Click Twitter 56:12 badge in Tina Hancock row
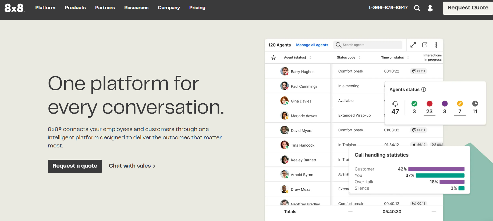Screen dimensions: 493x221 pos(419,144)
